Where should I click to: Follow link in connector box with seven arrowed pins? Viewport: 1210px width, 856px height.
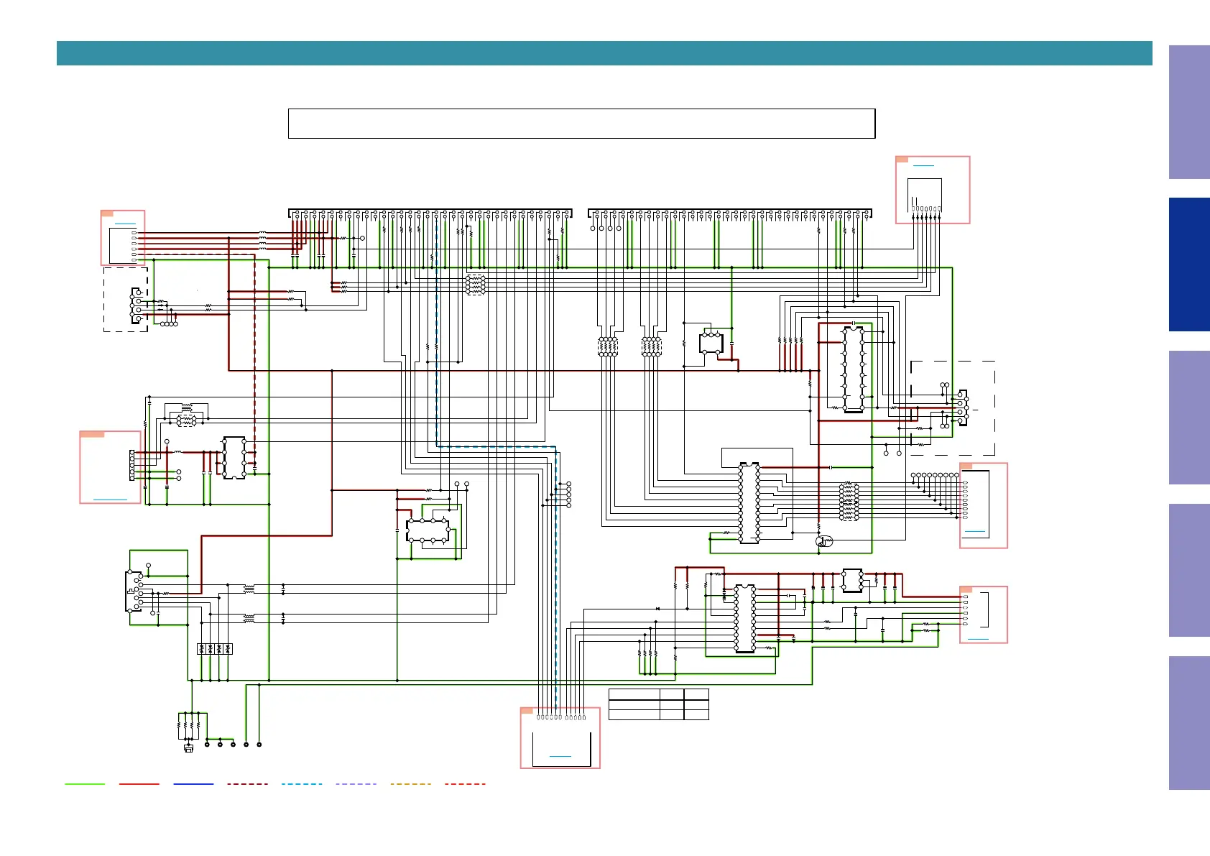point(923,166)
